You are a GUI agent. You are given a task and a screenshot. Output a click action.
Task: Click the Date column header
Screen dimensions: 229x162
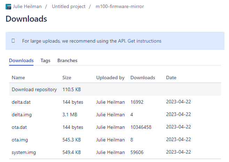point(171,78)
